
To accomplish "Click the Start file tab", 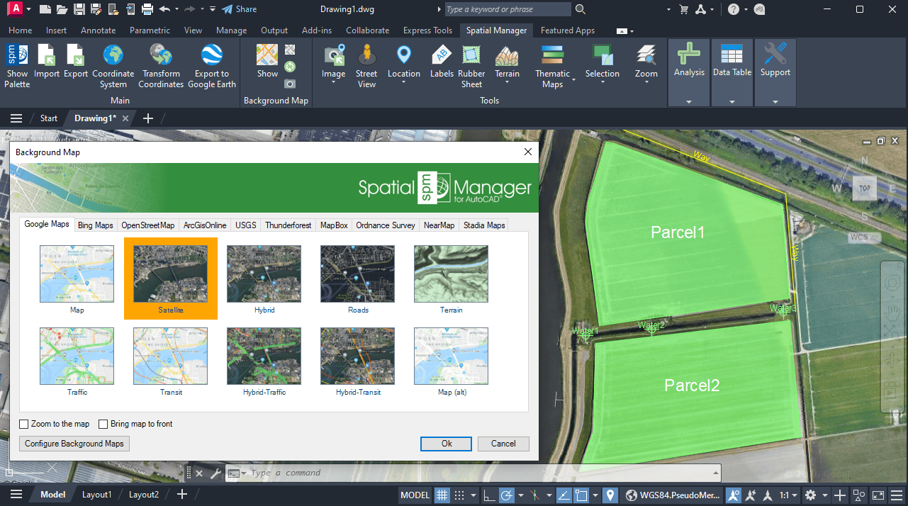I will pyautogui.click(x=49, y=118).
